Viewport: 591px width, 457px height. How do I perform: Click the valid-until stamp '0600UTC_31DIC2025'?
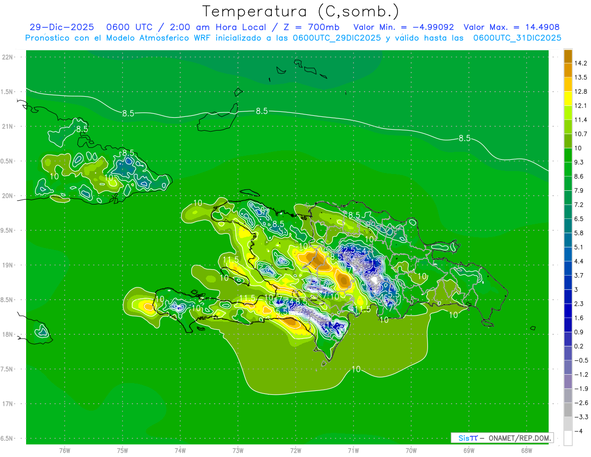point(517,38)
